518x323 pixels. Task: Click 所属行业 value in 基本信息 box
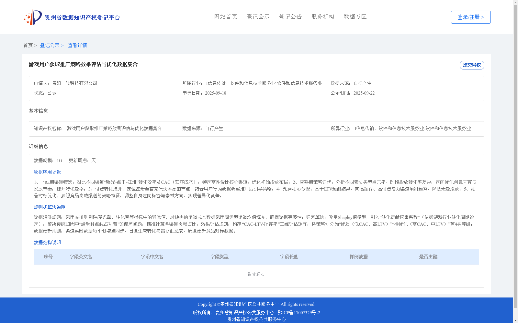click(413, 129)
